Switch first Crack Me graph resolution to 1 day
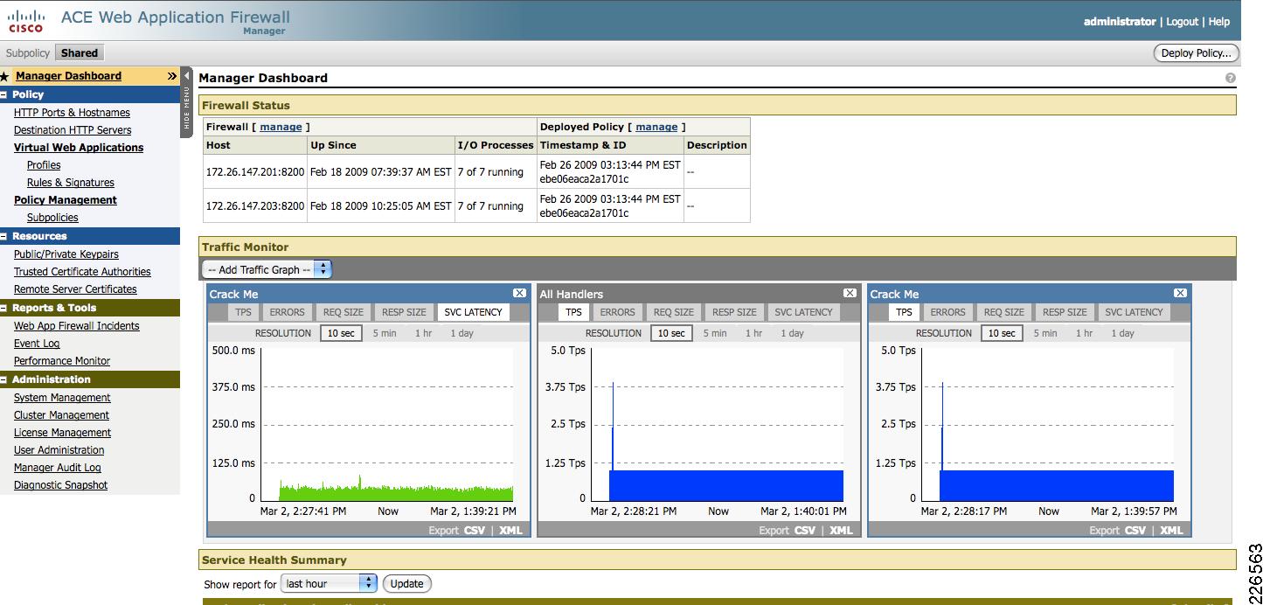This screenshot has height=605, width=1263. (461, 332)
